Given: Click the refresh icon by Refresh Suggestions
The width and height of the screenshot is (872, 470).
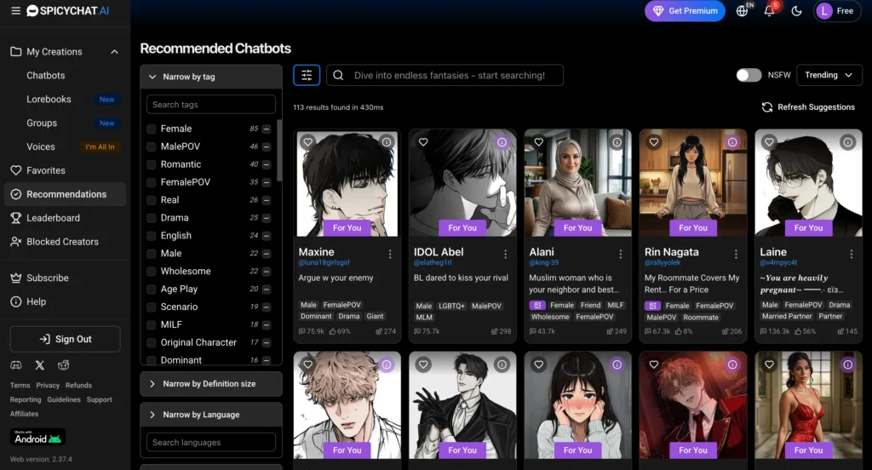Looking at the screenshot, I should click(x=767, y=107).
